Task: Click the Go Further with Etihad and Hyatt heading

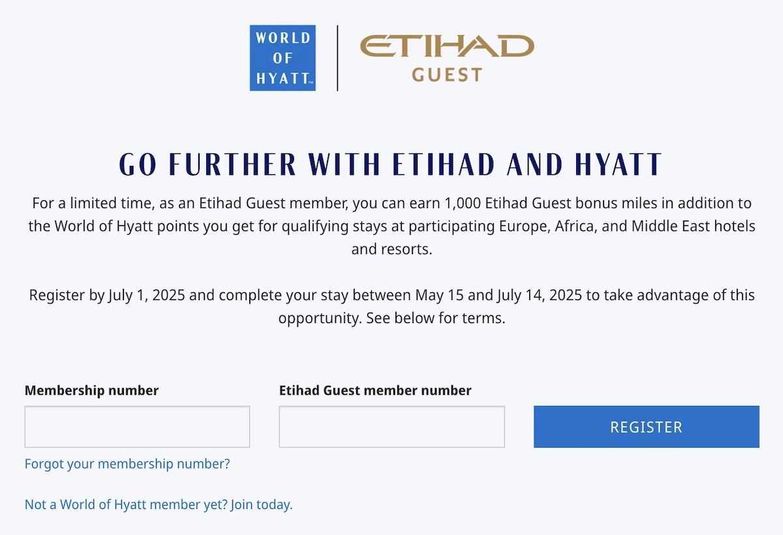Action: 391,164
